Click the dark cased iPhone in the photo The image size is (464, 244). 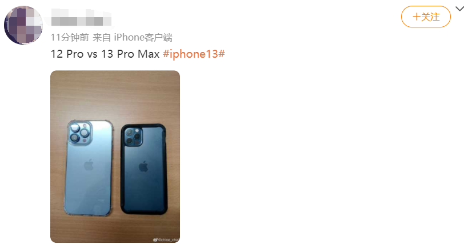(144, 169)
